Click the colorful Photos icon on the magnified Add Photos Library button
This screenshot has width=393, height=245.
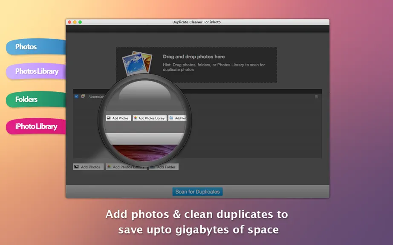pos(136,118)
